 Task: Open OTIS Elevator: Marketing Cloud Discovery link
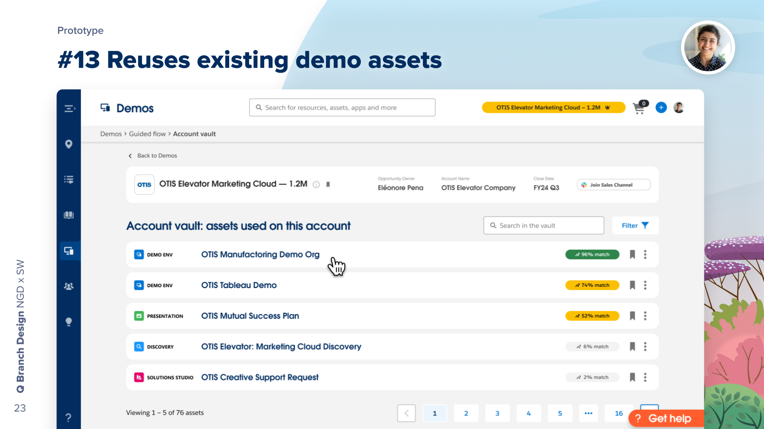tap(281, 346)
